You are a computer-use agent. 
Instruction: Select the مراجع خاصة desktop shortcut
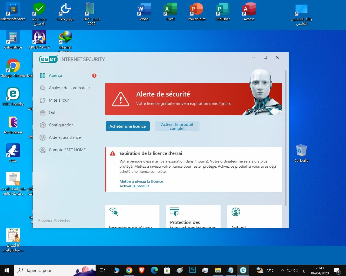[x=65, y=12]
